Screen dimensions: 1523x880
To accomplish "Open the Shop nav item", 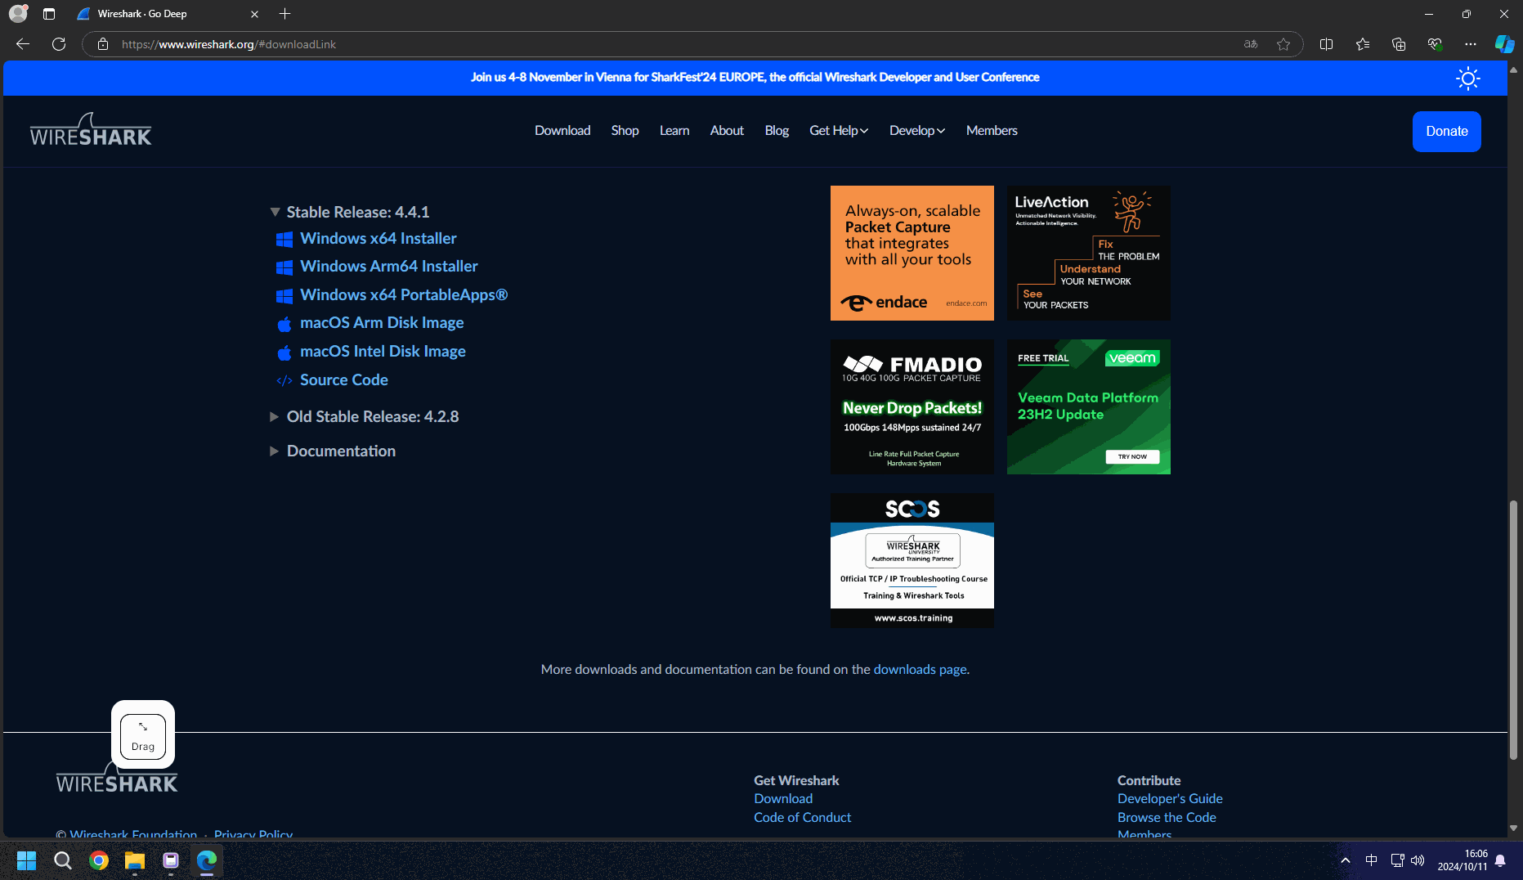I will (x=625, y=131).
